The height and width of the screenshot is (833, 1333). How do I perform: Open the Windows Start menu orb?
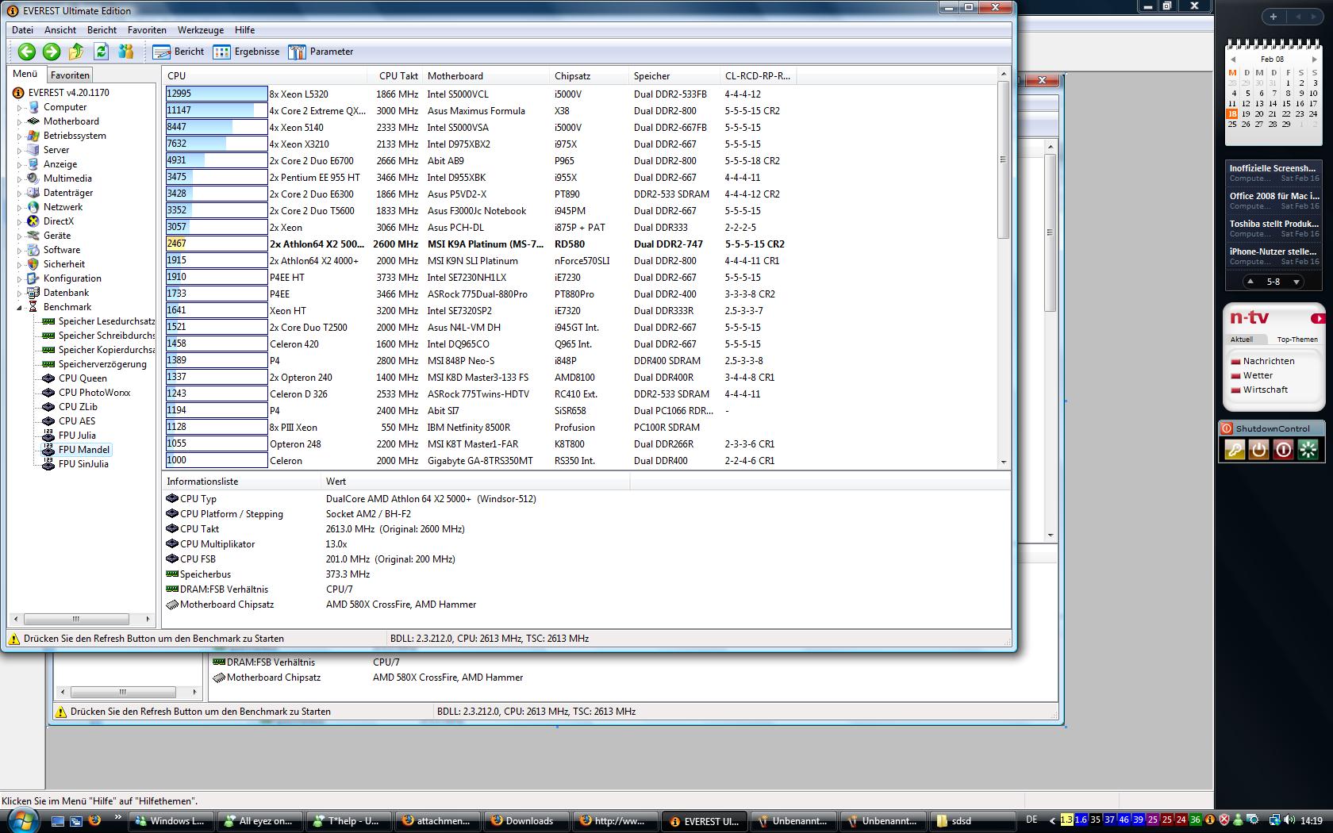click(21, 820)
